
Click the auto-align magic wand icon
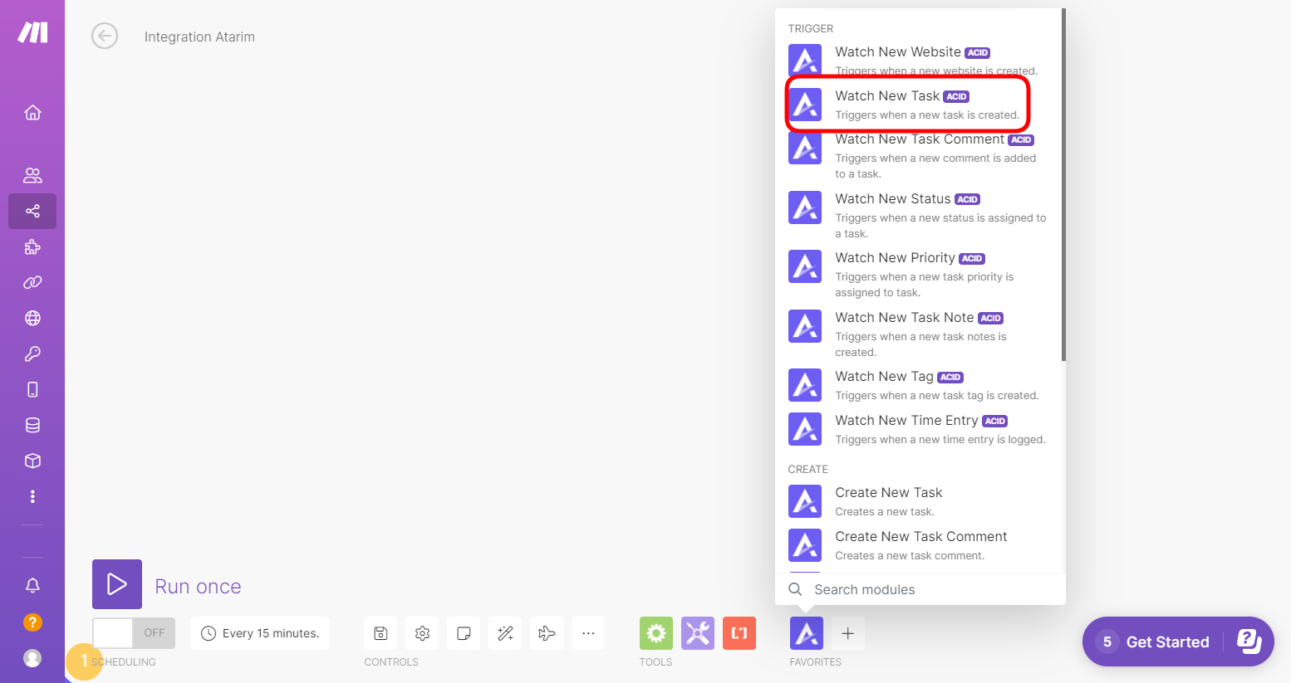pos(505,633)
